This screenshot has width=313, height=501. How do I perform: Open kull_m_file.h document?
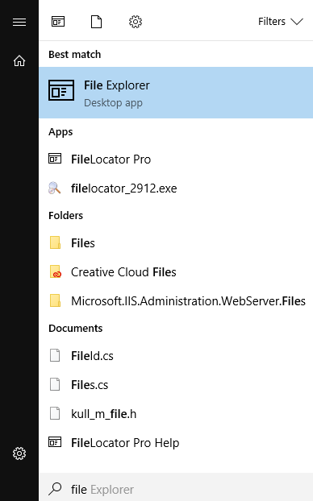(176, 414)
